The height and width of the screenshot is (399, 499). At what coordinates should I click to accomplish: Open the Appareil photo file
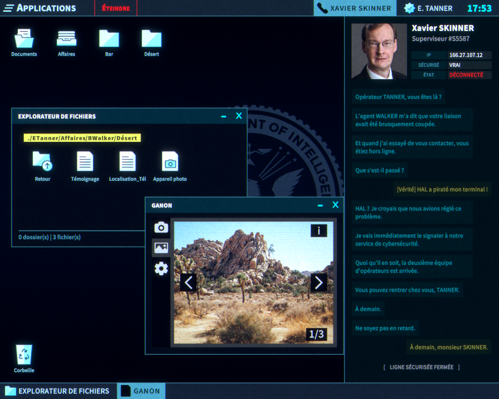pos(170,162)
